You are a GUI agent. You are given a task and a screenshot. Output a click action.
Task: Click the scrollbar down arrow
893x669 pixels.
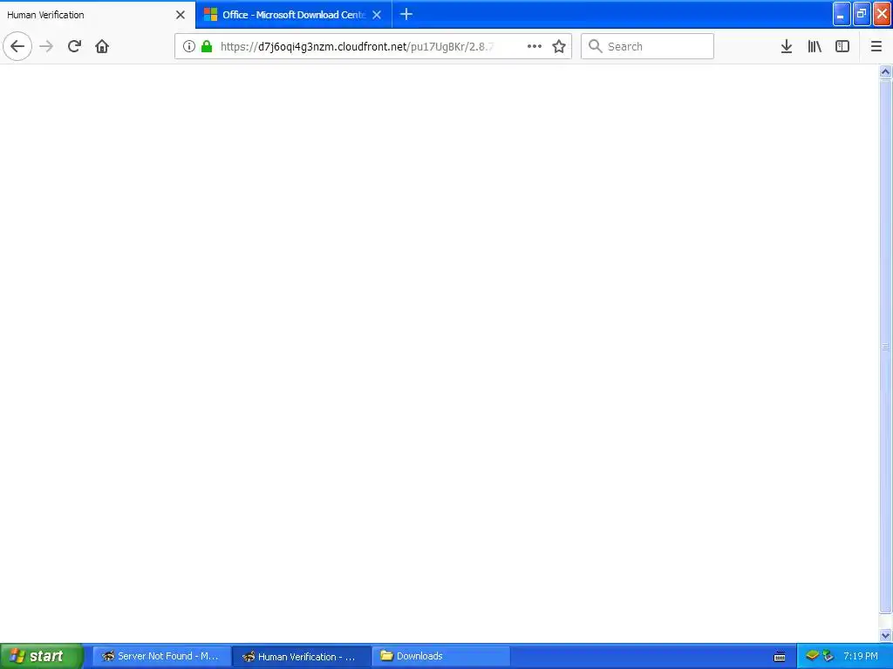pos(885,635)
